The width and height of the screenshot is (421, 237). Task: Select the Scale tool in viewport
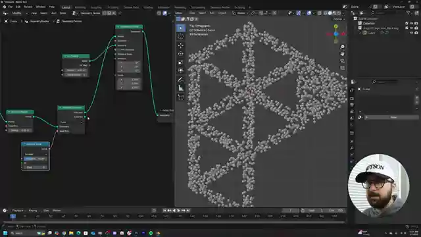point(181,62)
